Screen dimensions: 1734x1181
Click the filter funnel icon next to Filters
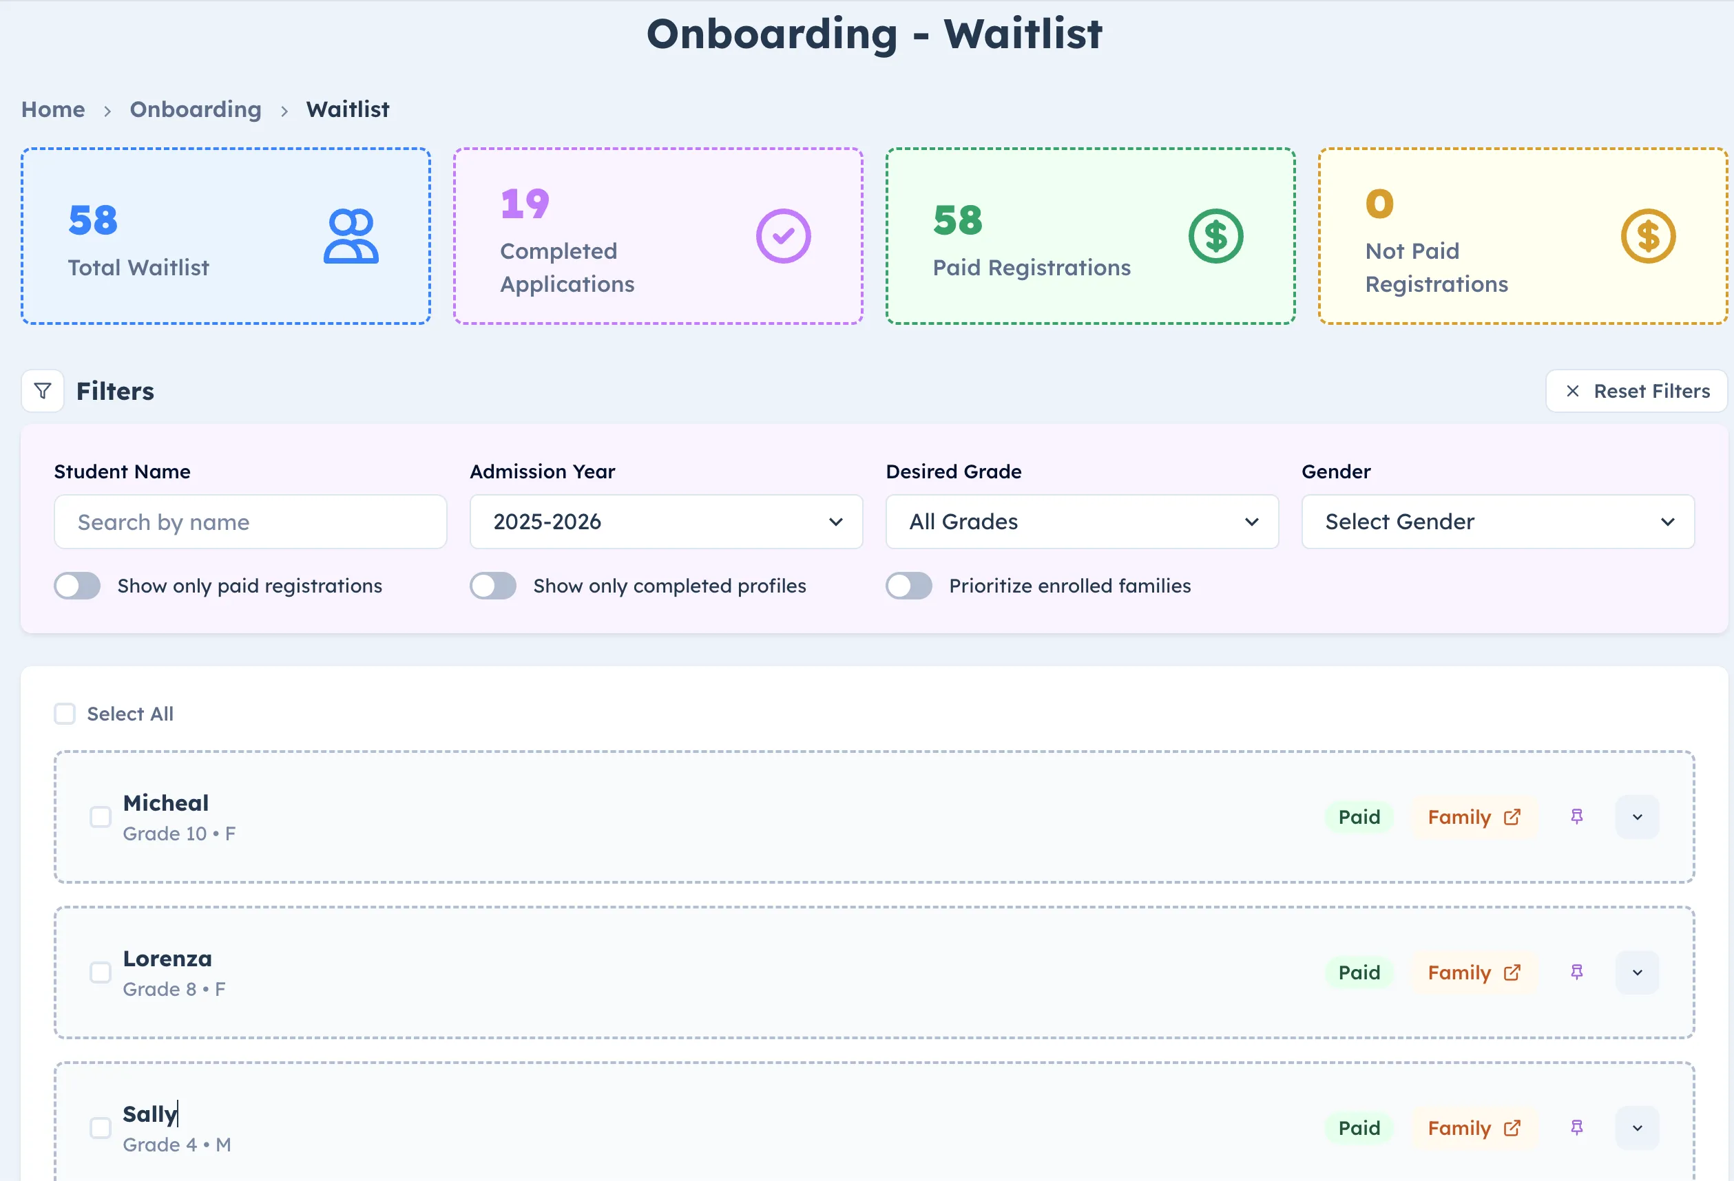[x=42, y=391]
